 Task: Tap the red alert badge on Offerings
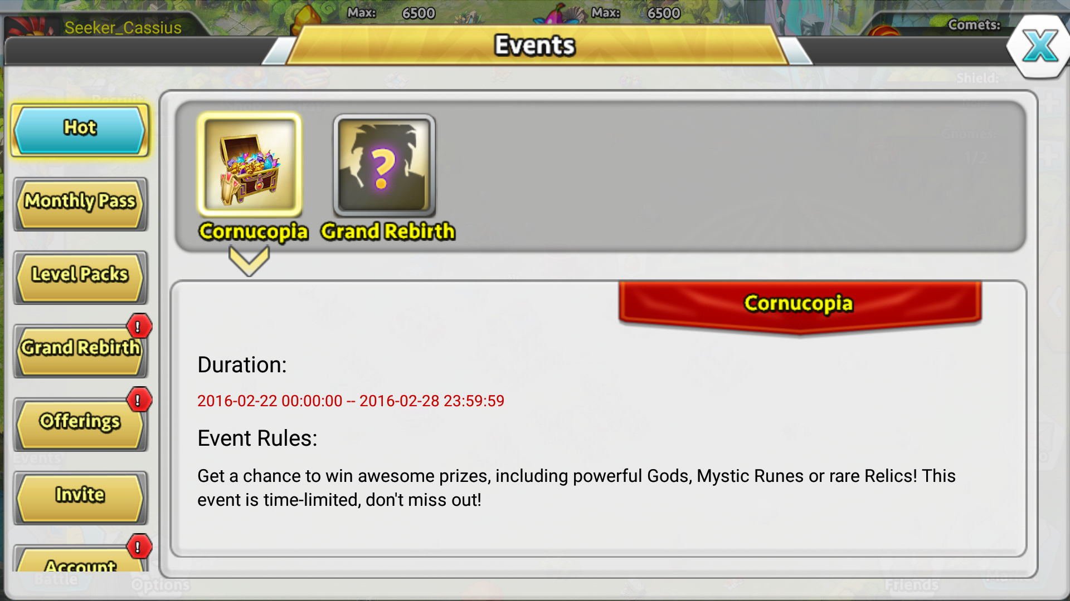coord(139,400)
